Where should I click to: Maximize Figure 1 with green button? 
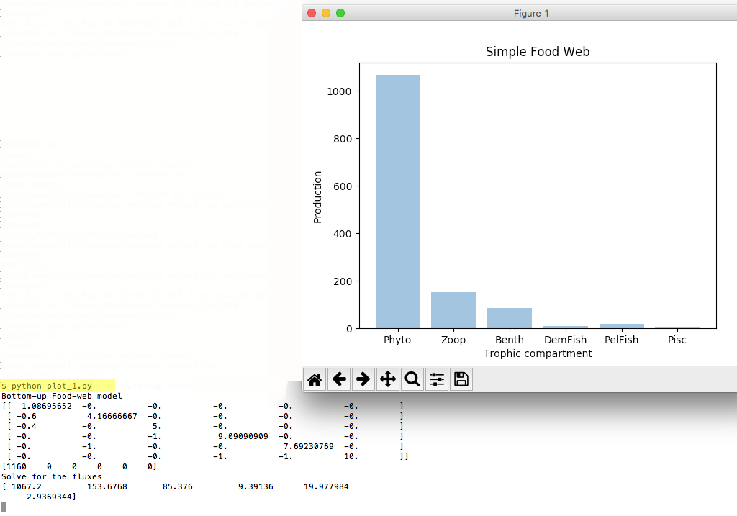[340, 13]
